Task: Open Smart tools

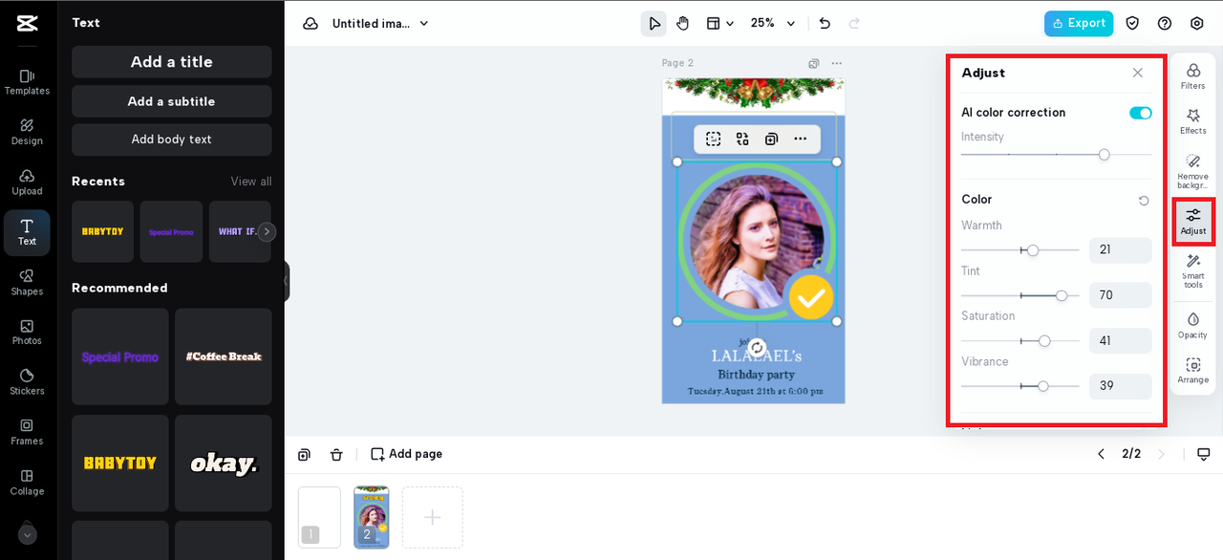Action: [1192, 271]
